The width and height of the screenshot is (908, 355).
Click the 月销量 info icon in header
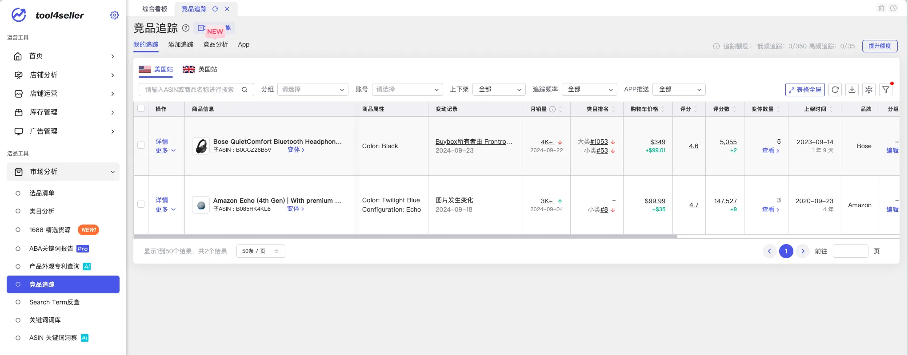point(552,109)
